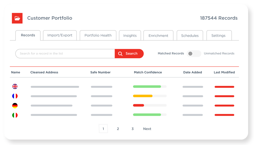Switch to the Settings tab
This screenshot has height=145, width=254.
tap(218, 35)
